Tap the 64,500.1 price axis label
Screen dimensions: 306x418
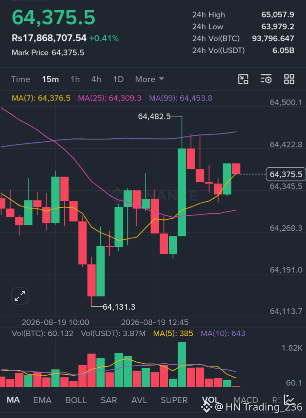tap(286, 102)
